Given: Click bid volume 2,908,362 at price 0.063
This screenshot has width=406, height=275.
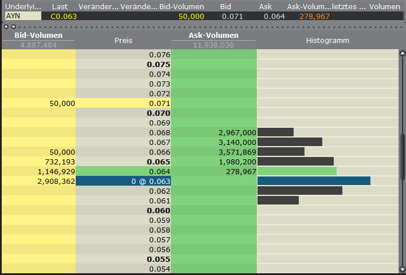Looking at the screenshot, I should point(39,181).
